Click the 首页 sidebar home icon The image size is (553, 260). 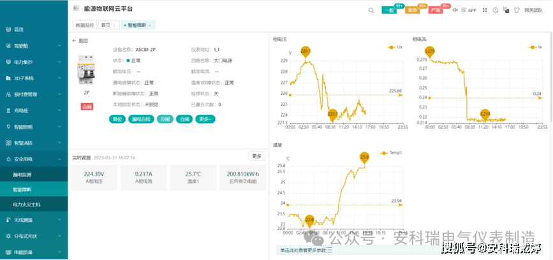[8, 30]
